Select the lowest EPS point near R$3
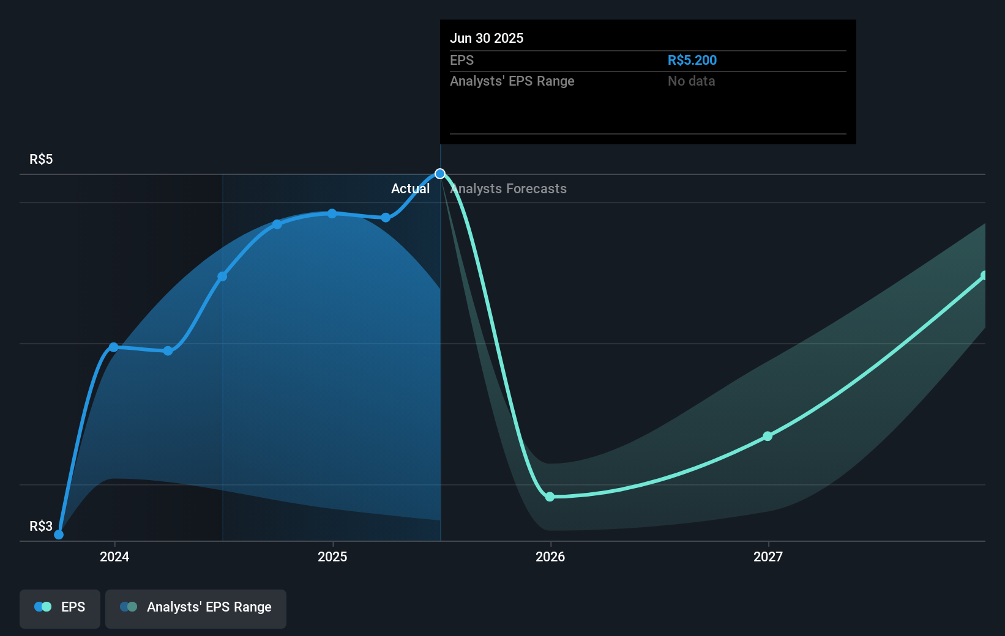Screen dimensions: 1005x636 [x=59, y=534]
